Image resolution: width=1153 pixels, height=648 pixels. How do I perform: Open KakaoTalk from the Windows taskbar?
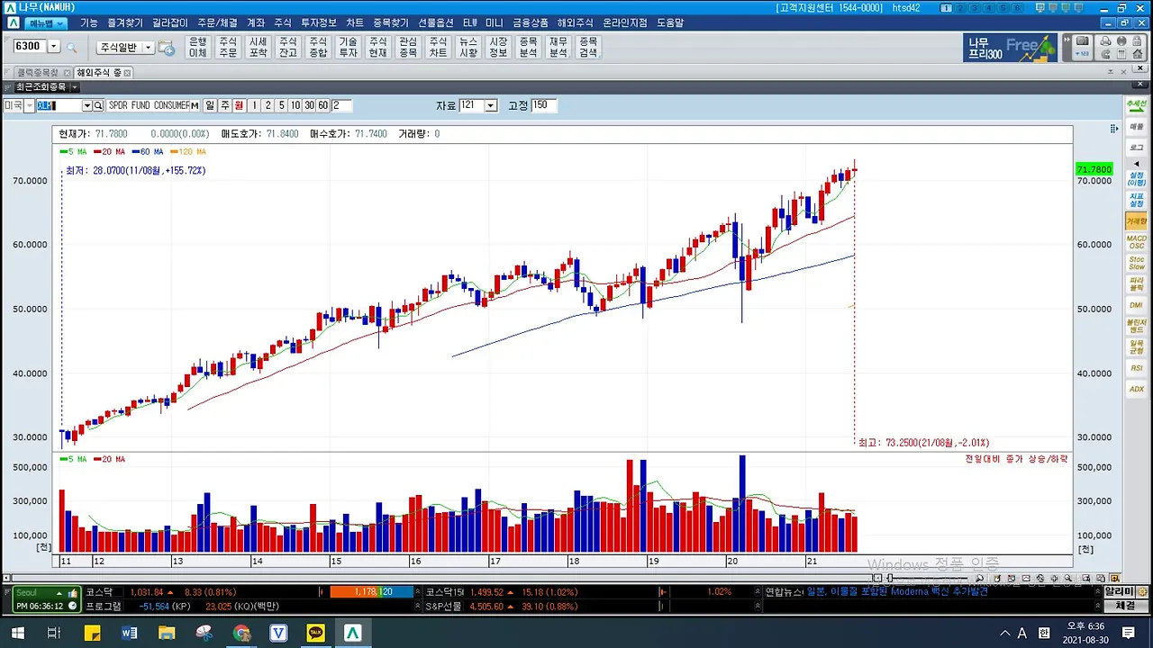point(315,634)
